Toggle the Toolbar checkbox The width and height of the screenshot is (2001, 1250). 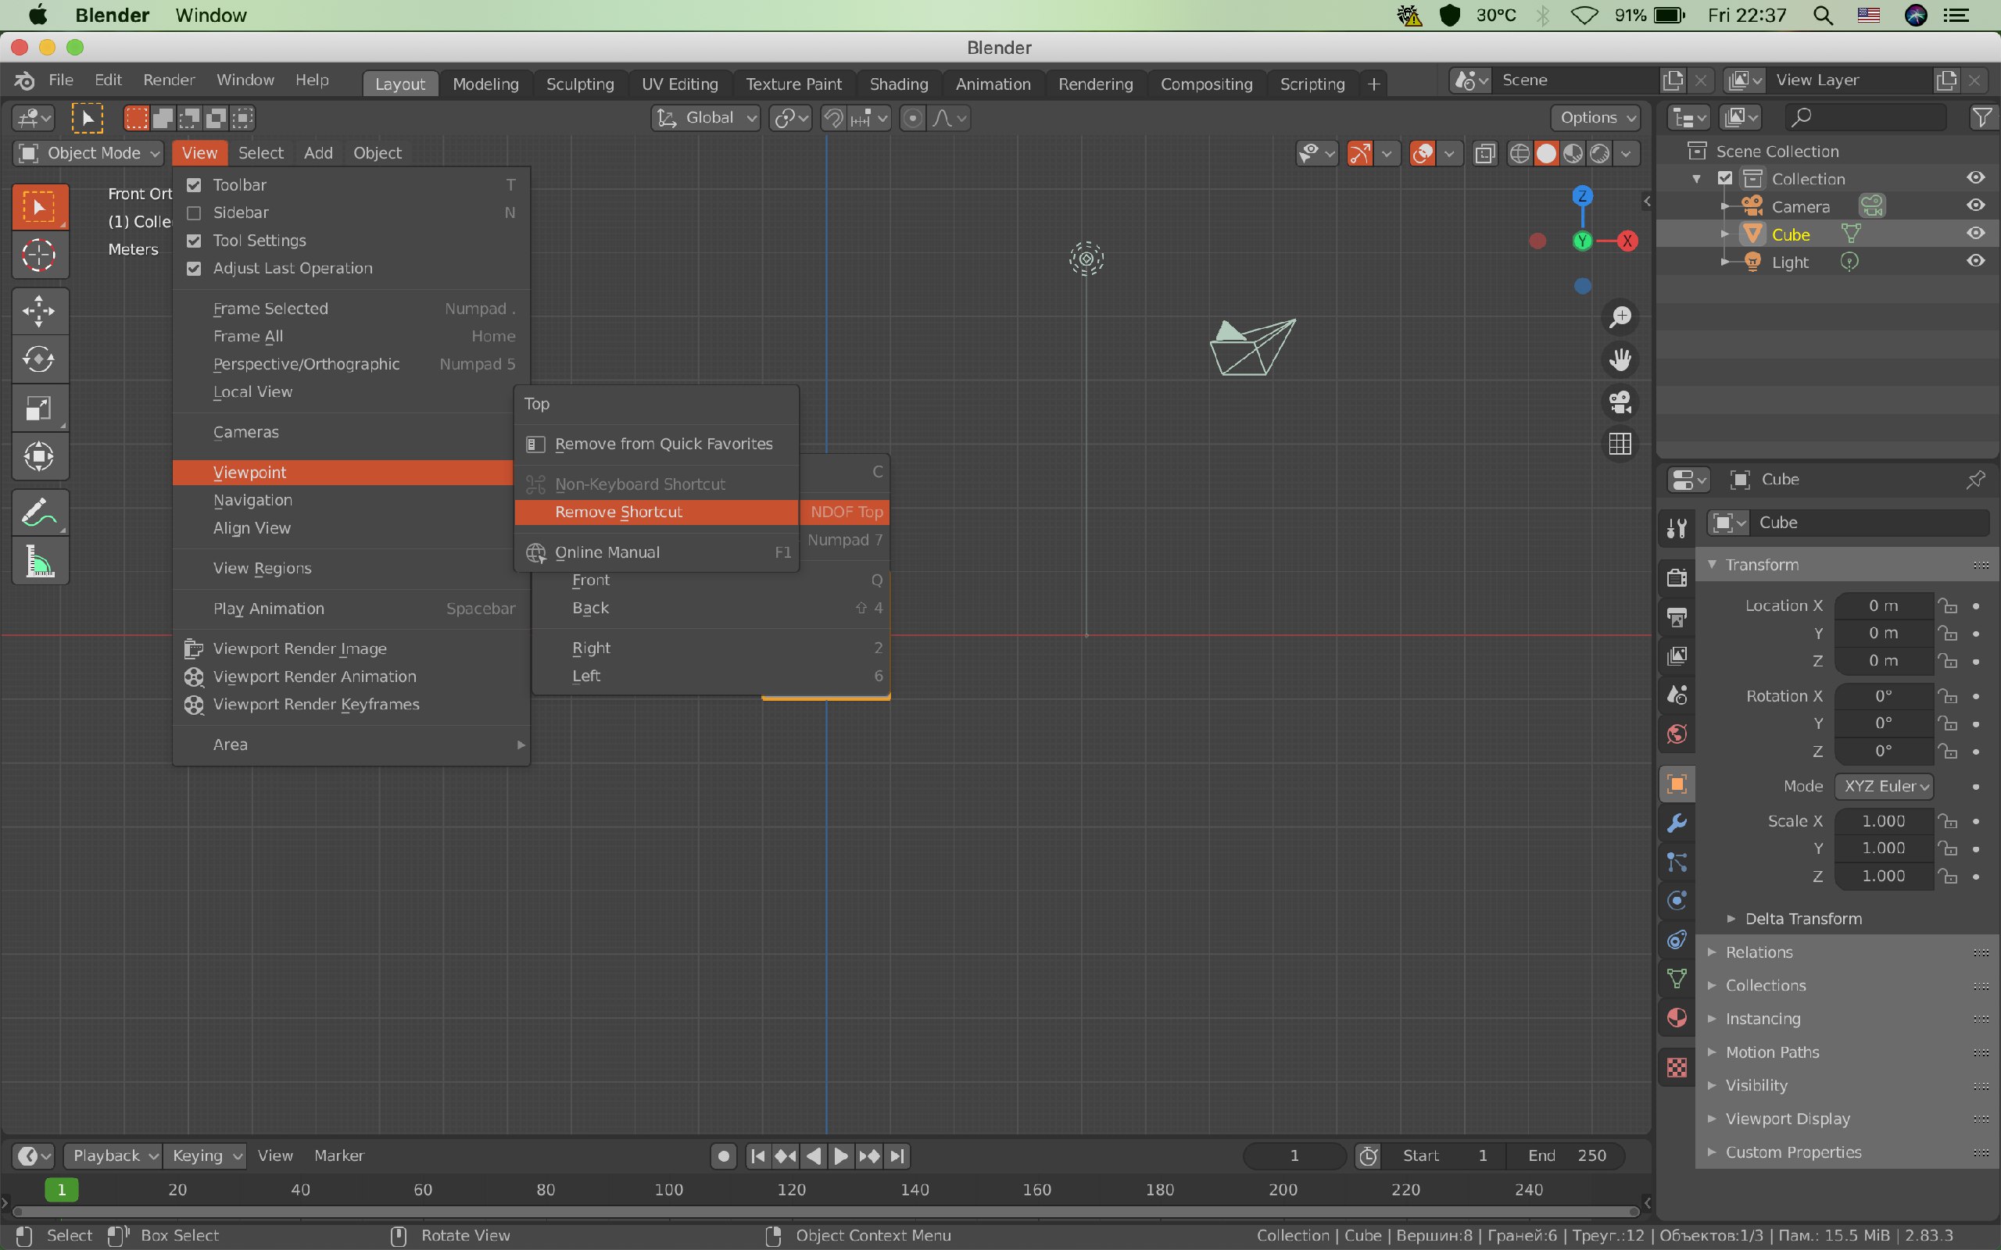click(194, 184)
